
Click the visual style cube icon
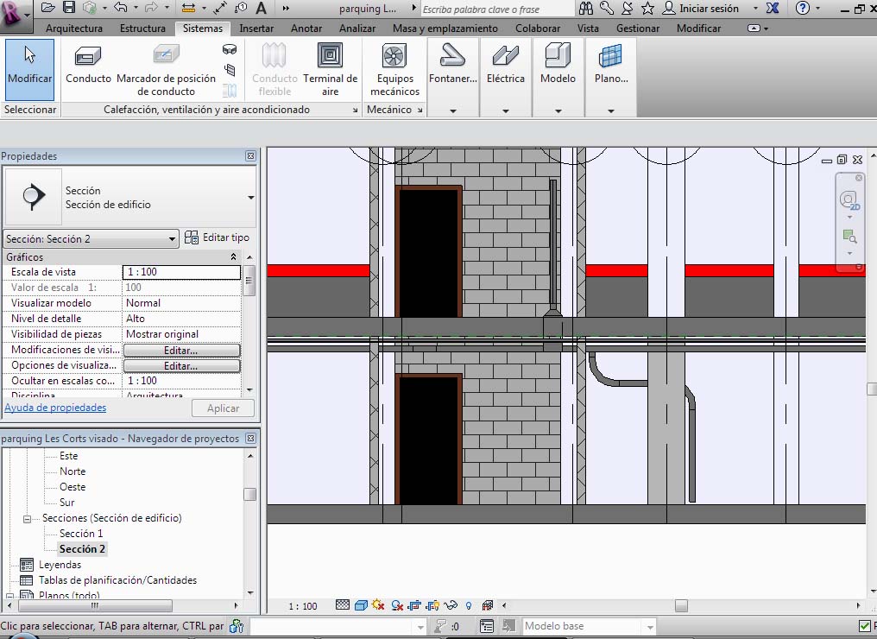(361, 606)
